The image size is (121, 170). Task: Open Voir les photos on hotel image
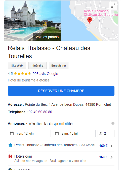pos(47,37)
